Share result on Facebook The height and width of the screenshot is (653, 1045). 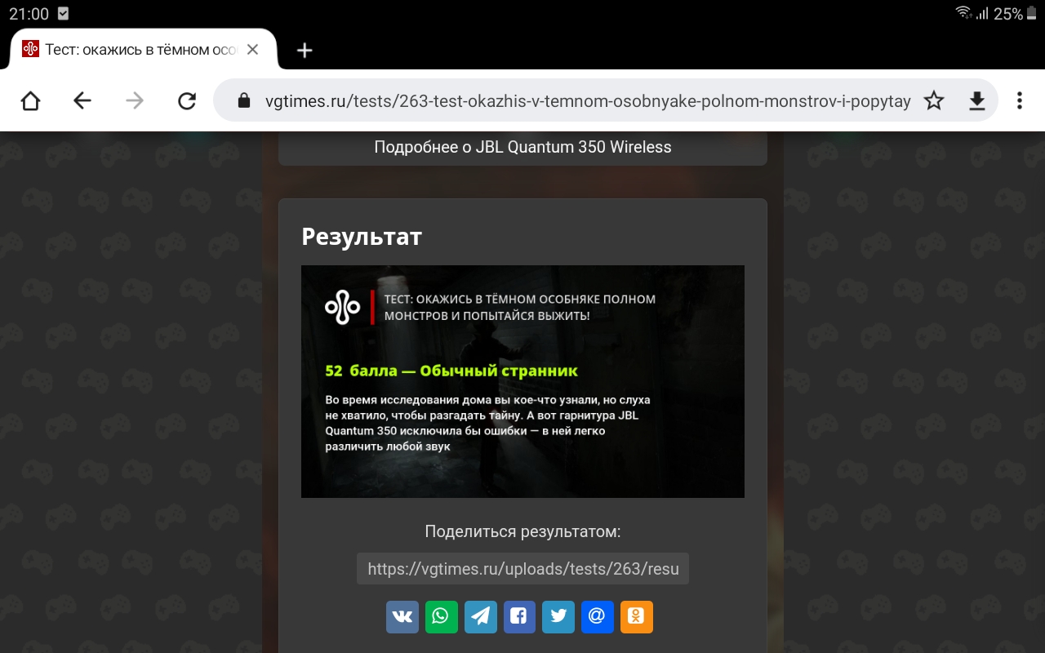pos(519,616)
